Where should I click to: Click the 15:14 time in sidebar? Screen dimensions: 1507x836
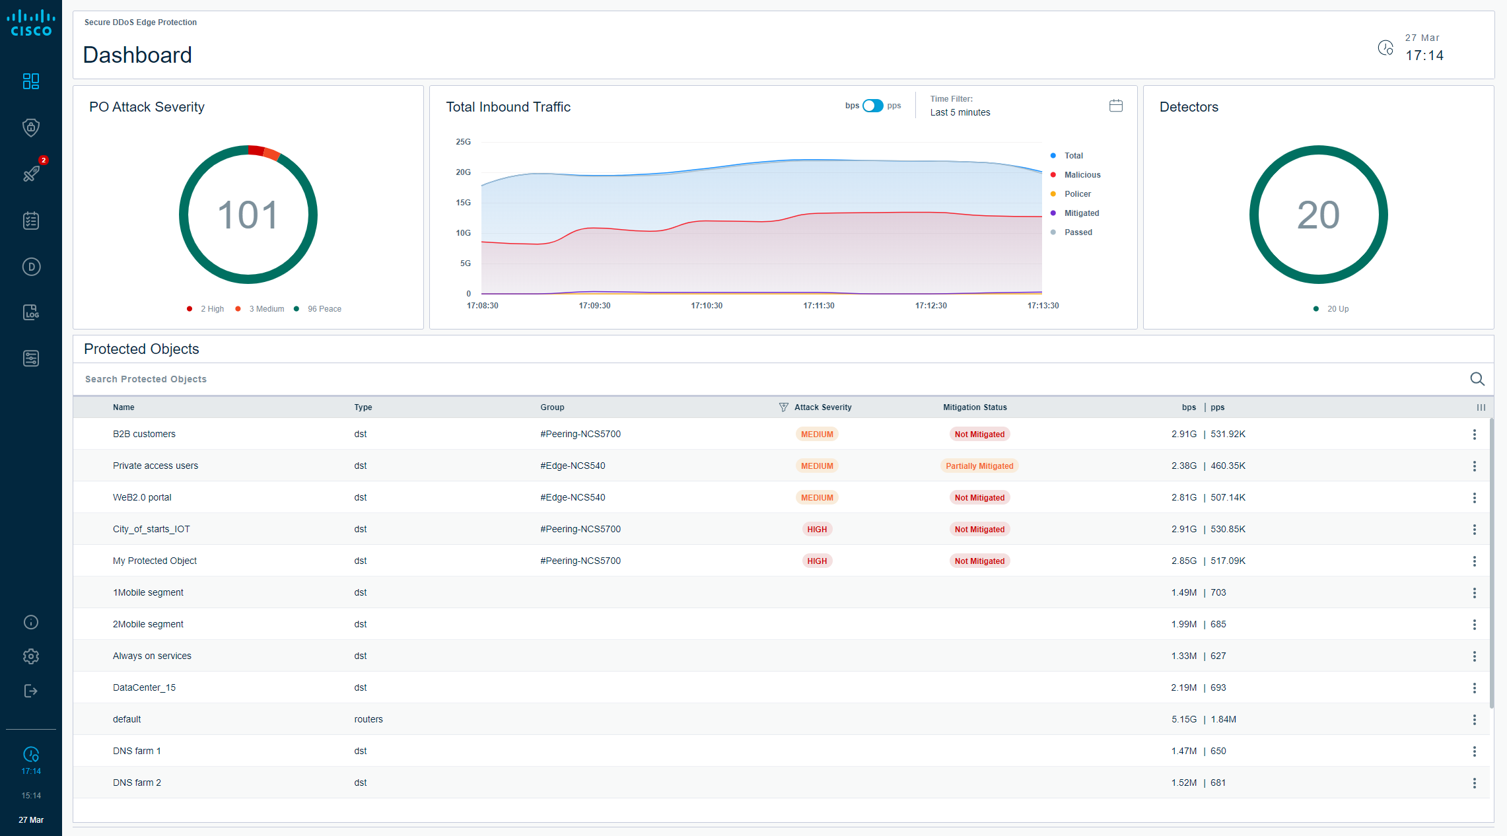(x=31, y=796)
